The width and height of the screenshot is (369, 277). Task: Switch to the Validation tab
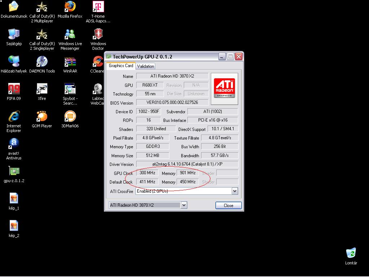point(146,66)
